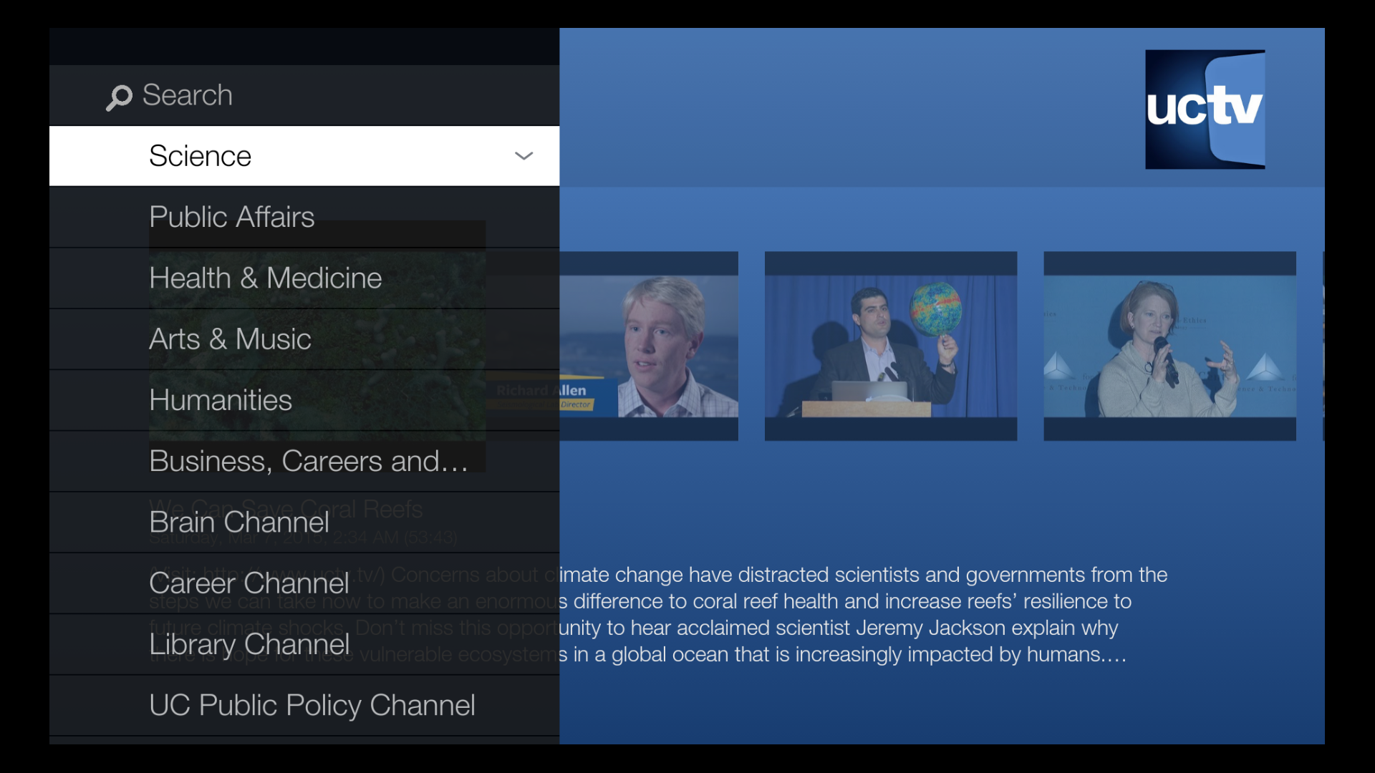Open Health & Medicine category
Screen dimensions: 1375x773
[x=265, y=278]
